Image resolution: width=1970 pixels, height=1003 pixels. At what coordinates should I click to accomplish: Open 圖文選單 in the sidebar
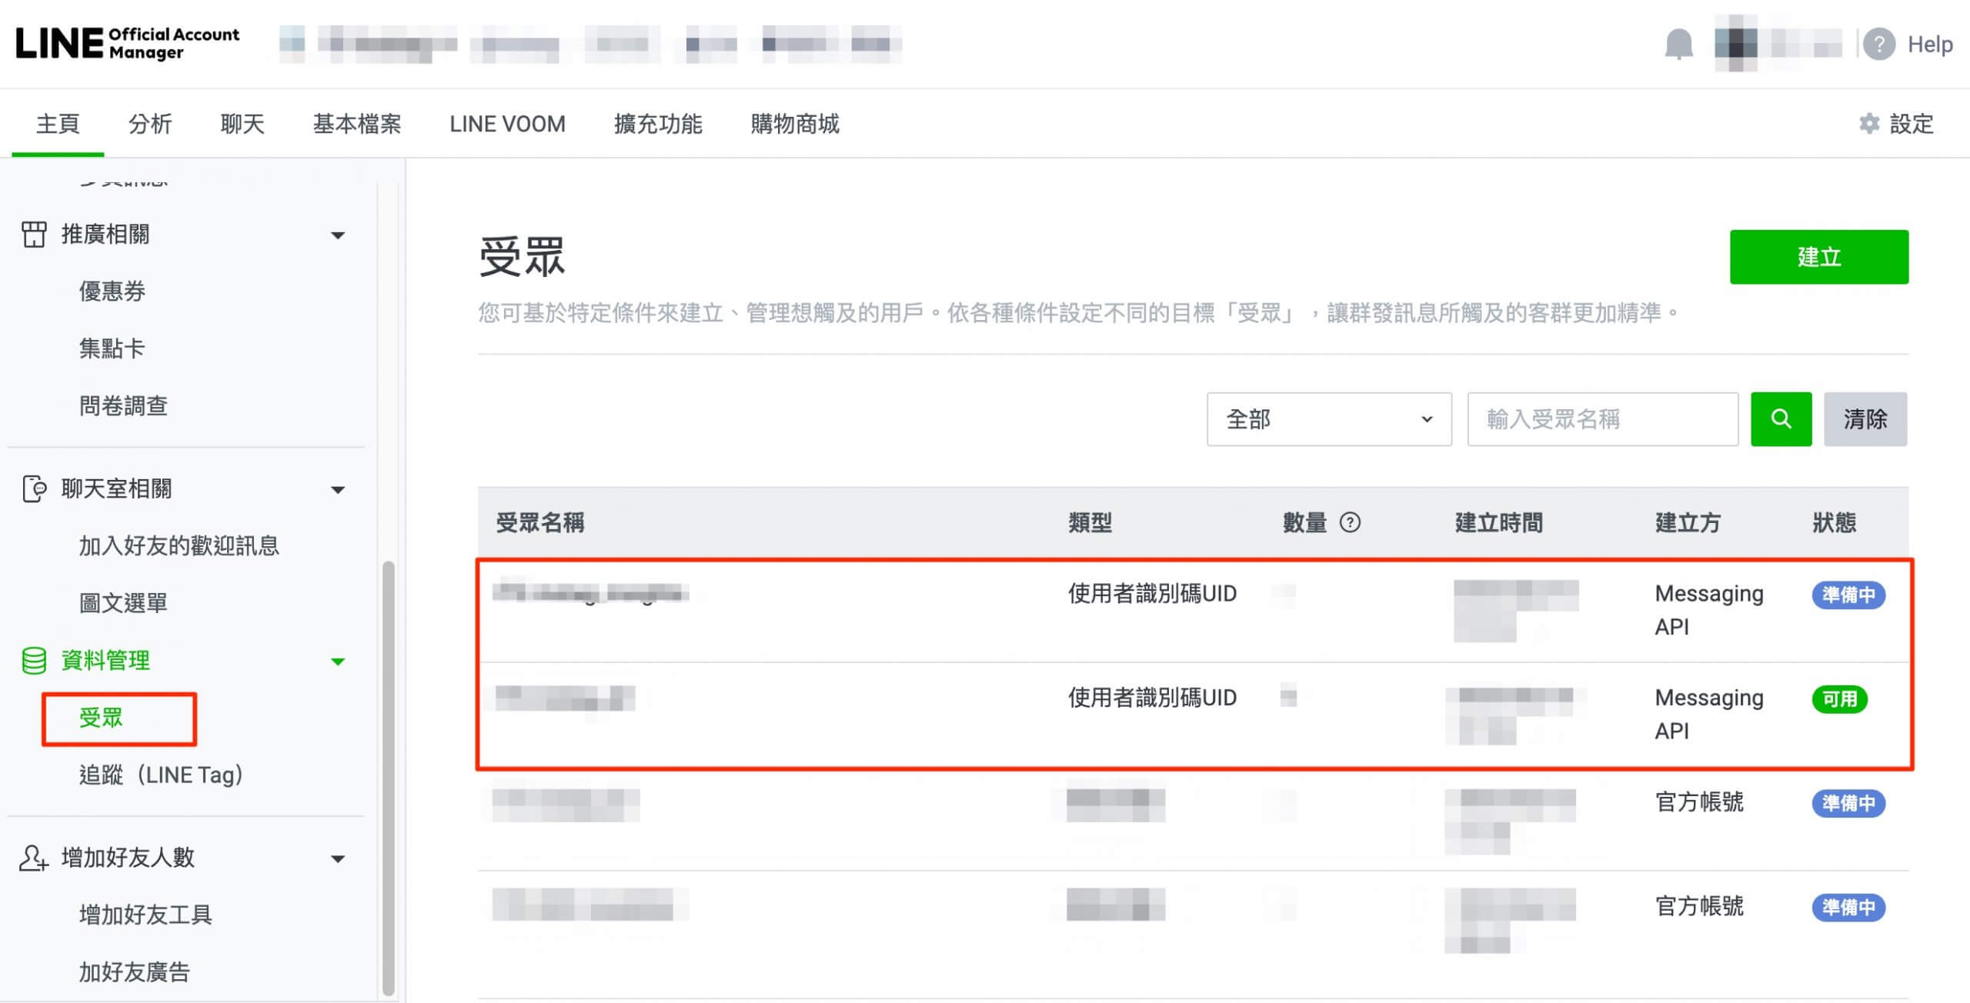click(123, 602)
